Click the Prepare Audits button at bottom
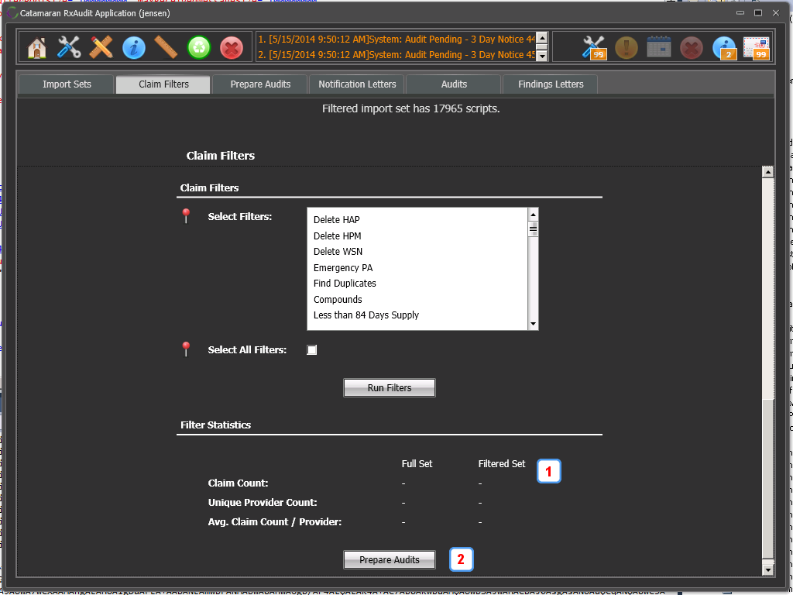This screenshot has width=793, height=595. (390, 559)
